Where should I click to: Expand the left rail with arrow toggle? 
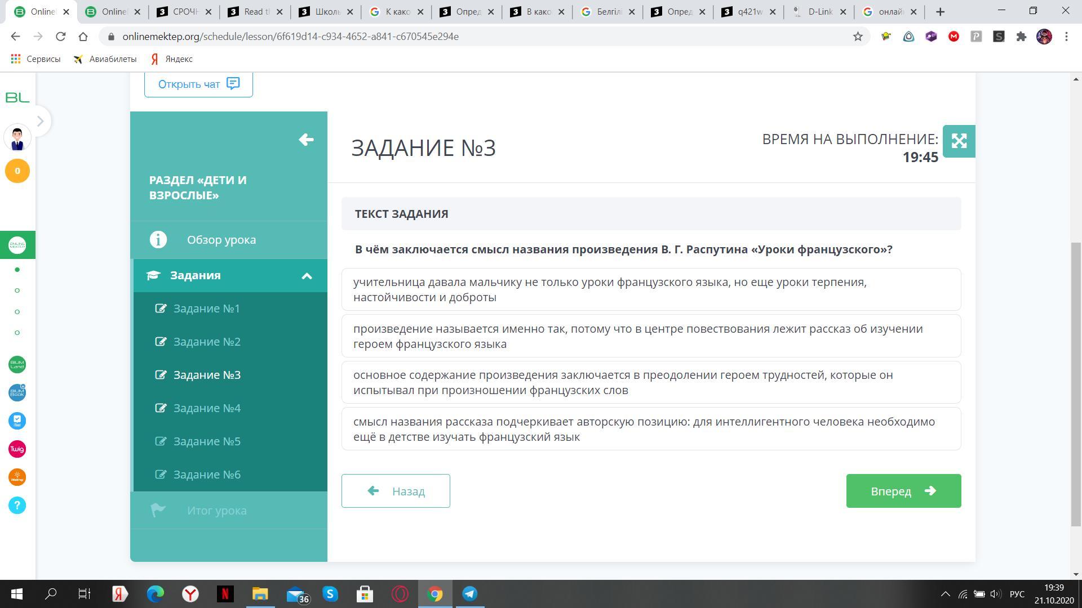tap(40, 121)
